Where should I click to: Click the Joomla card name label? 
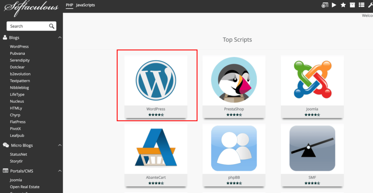coord(312,109)
